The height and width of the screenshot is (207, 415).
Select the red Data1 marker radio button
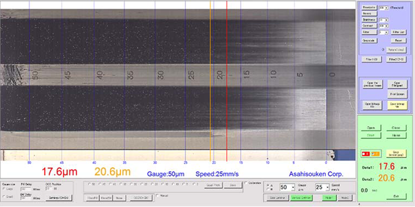pyautogui.click(x=364, y=154)
